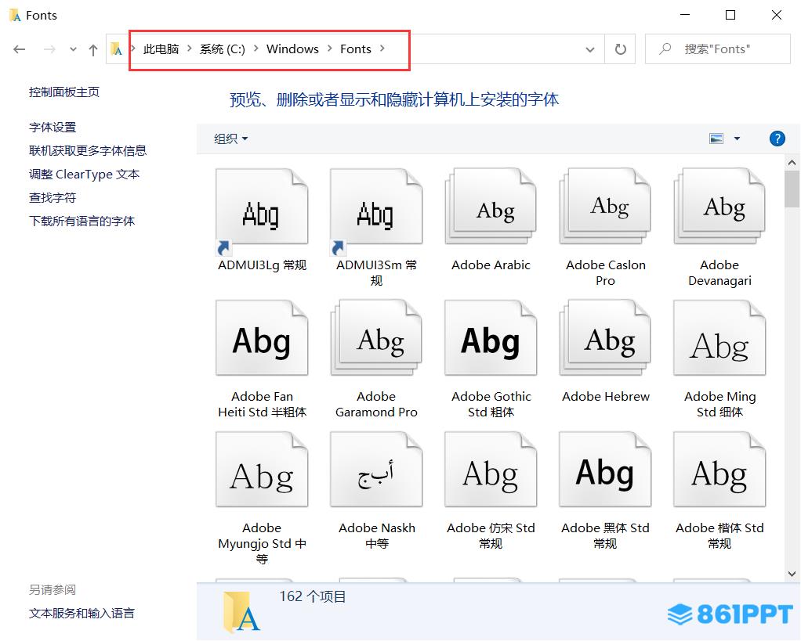Click the refresh button beside address bar

pyautogui.click(x=620, y=49)
